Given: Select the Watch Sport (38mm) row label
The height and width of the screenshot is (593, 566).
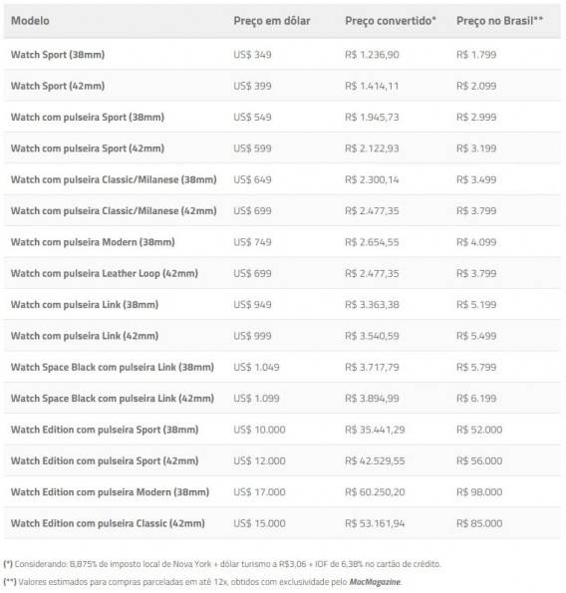Looking at the screenshot, I should coord(58,55).
